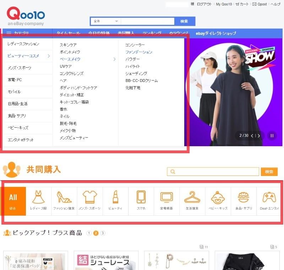Go to previous banner slide
Screen dimensions: 284x270
click(x=252, y=136)
